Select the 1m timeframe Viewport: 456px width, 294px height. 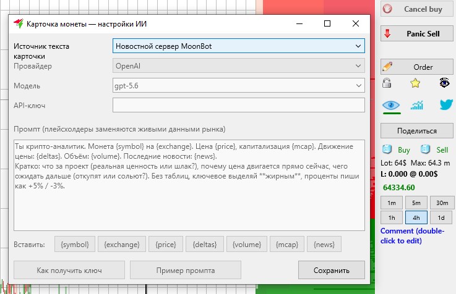tap(392, 203)
